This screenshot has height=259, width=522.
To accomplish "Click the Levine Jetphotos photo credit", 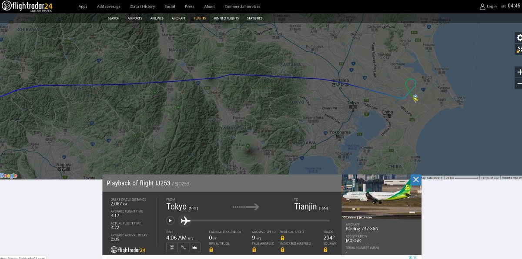I will [x=358, y=217].
